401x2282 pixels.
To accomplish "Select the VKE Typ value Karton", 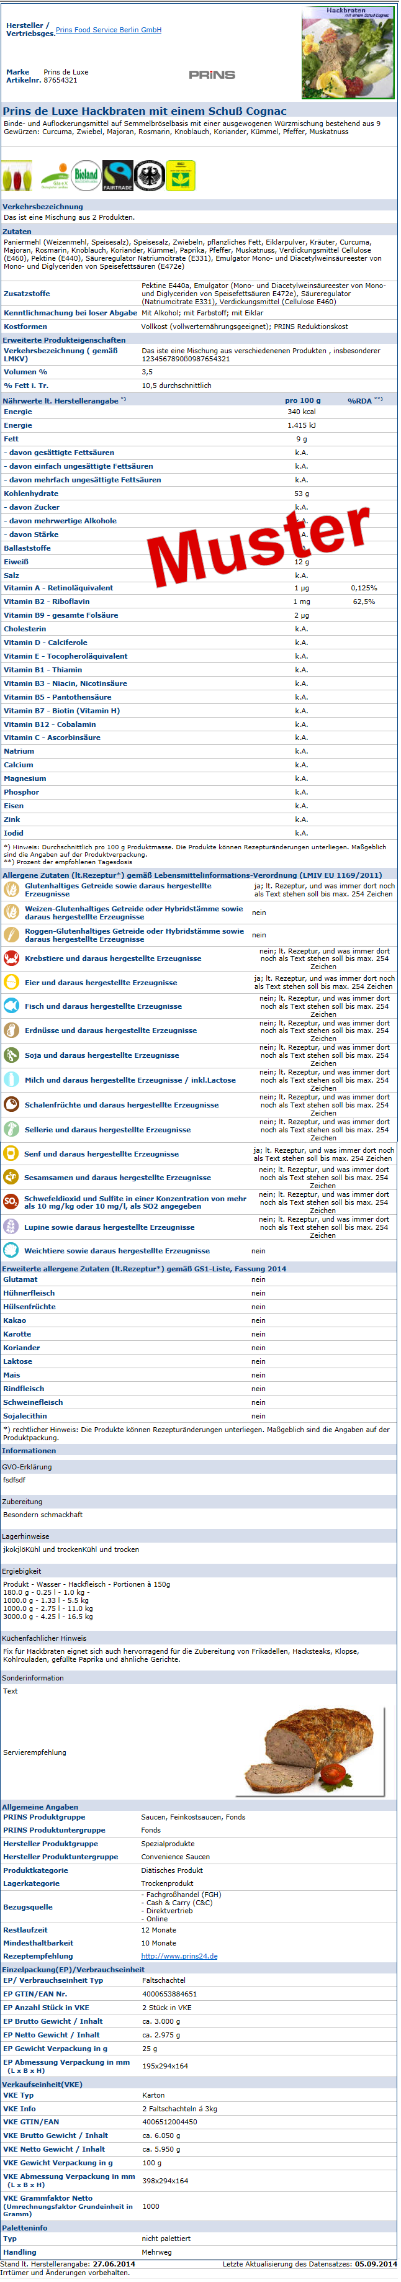I will pyautogui.click(x=153, y=2095).
